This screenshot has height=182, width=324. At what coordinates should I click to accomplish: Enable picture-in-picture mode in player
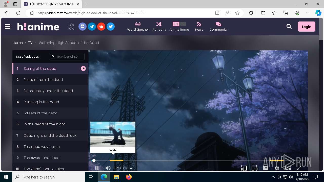tap(288, 168)
